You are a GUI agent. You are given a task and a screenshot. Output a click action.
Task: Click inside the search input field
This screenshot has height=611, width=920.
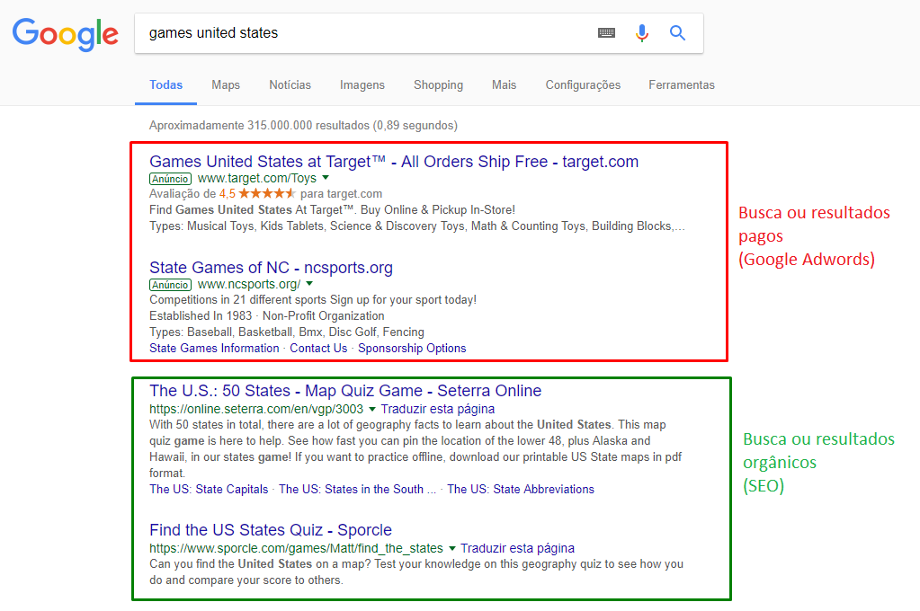coord(360,31)
